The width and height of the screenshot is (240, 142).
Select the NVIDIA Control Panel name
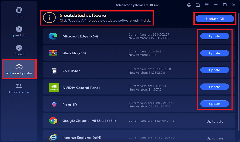pyautogui.click(x=81, y=88)
